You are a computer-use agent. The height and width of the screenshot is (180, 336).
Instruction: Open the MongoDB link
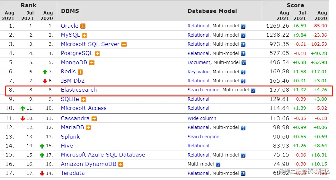click(x=74, y=62)
